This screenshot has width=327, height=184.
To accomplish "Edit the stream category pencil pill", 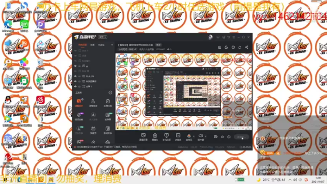I will coord(127,49).
